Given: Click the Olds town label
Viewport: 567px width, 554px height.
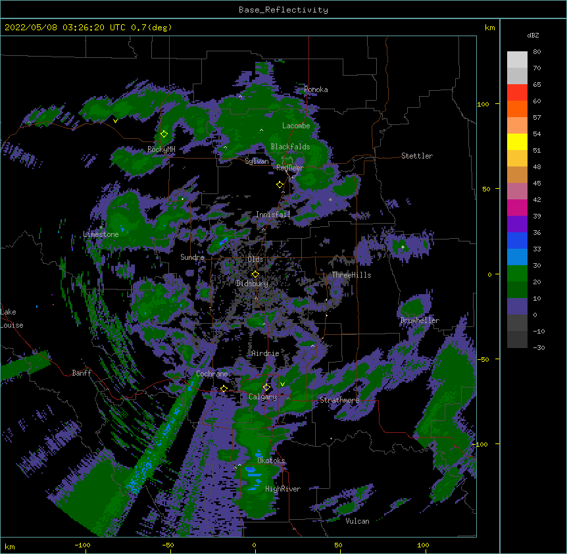Looking at the screenshot, I should coord(255,259).
